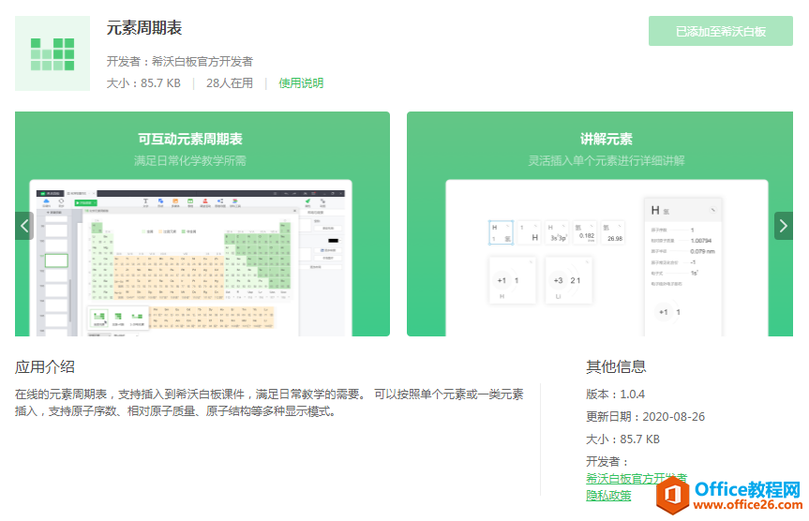Screen dimensions: 809x521
Task: Click the H atomic structure card showing +1
Action: (513, 281)
